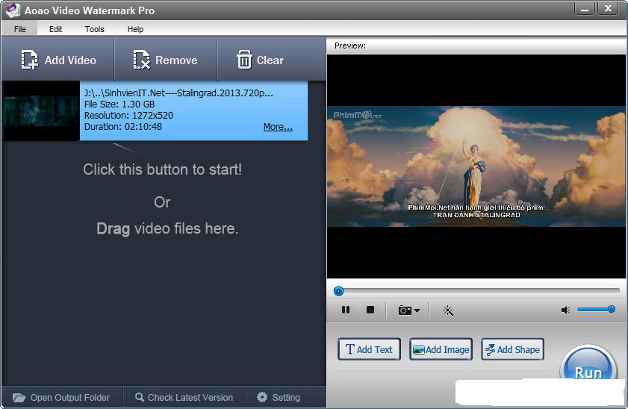The image size is (628, 409).
Task: Pause the preview playback
Action: (x=346, y=310)
